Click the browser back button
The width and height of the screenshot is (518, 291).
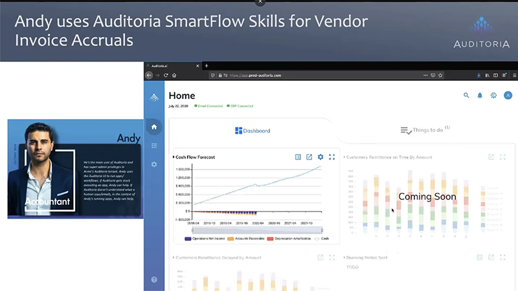click(x=149, y=75)
